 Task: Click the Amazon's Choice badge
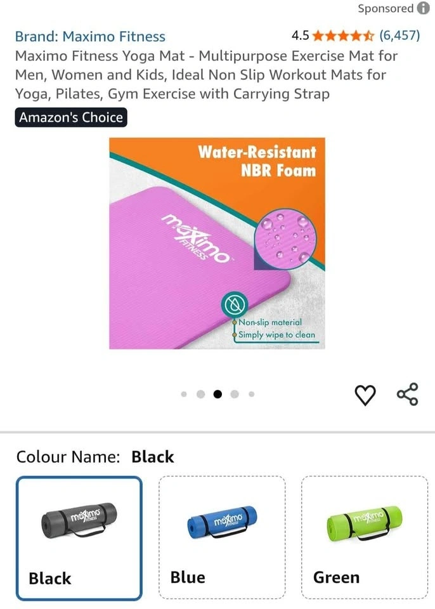(71, 117)
